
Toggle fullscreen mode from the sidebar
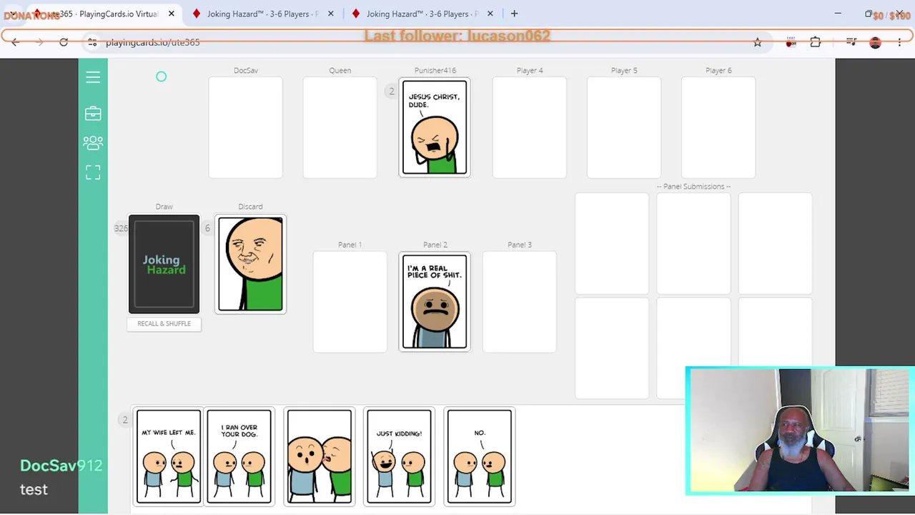(93, 172)
